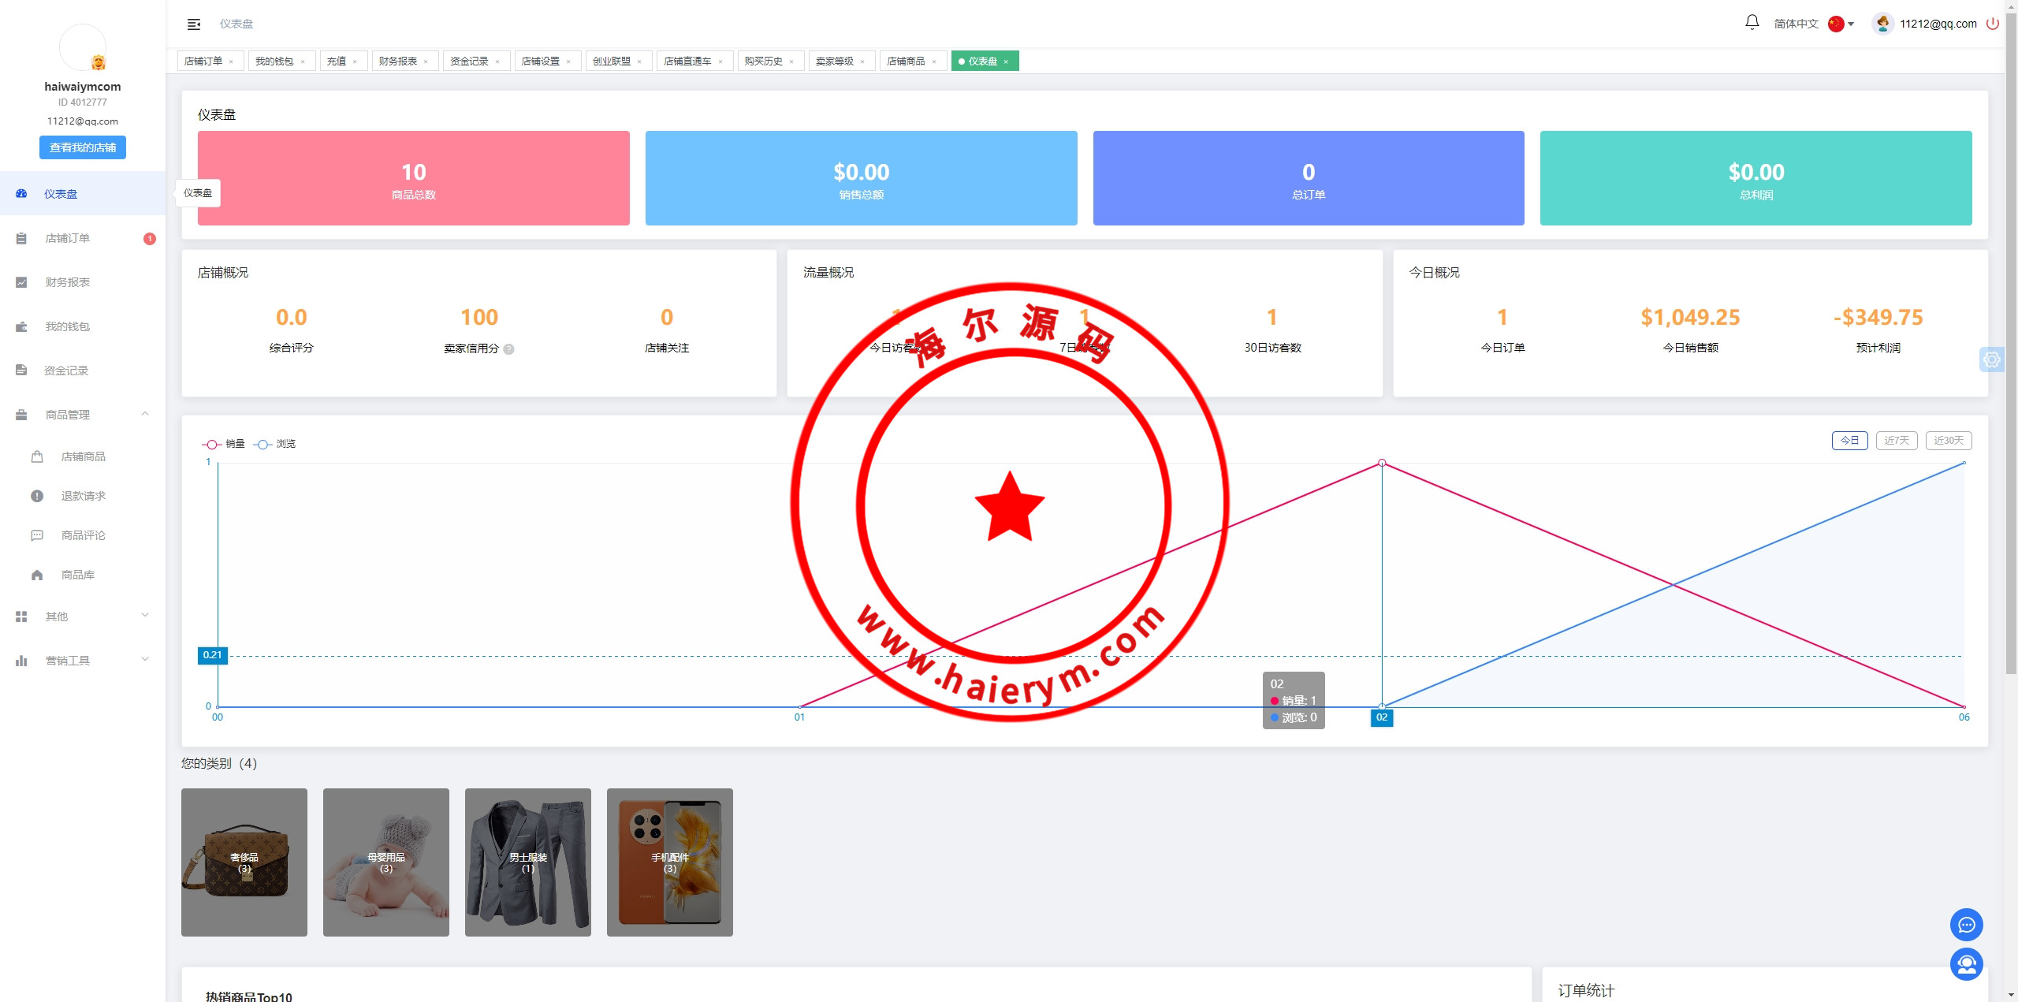Open the 奢侈品 category thumbnail
Viewport: 2018px width, 1002px height.
pyautogui.click(x=244, y=862)
